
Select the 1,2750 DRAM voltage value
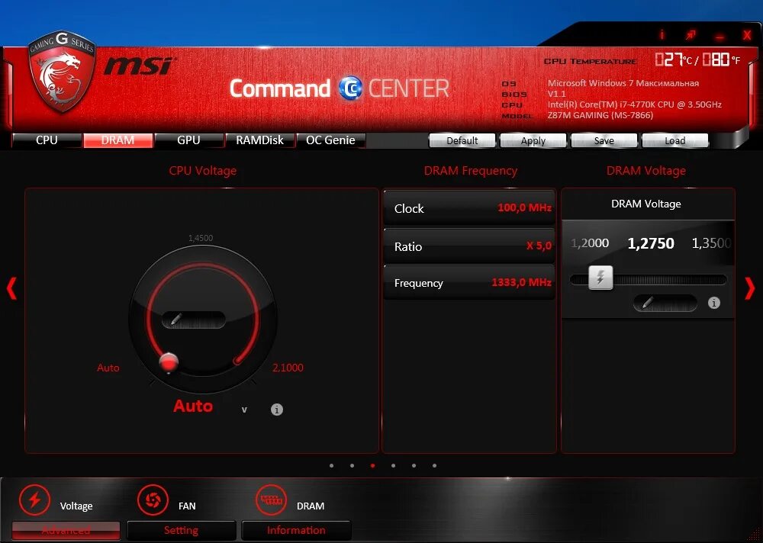651,243
